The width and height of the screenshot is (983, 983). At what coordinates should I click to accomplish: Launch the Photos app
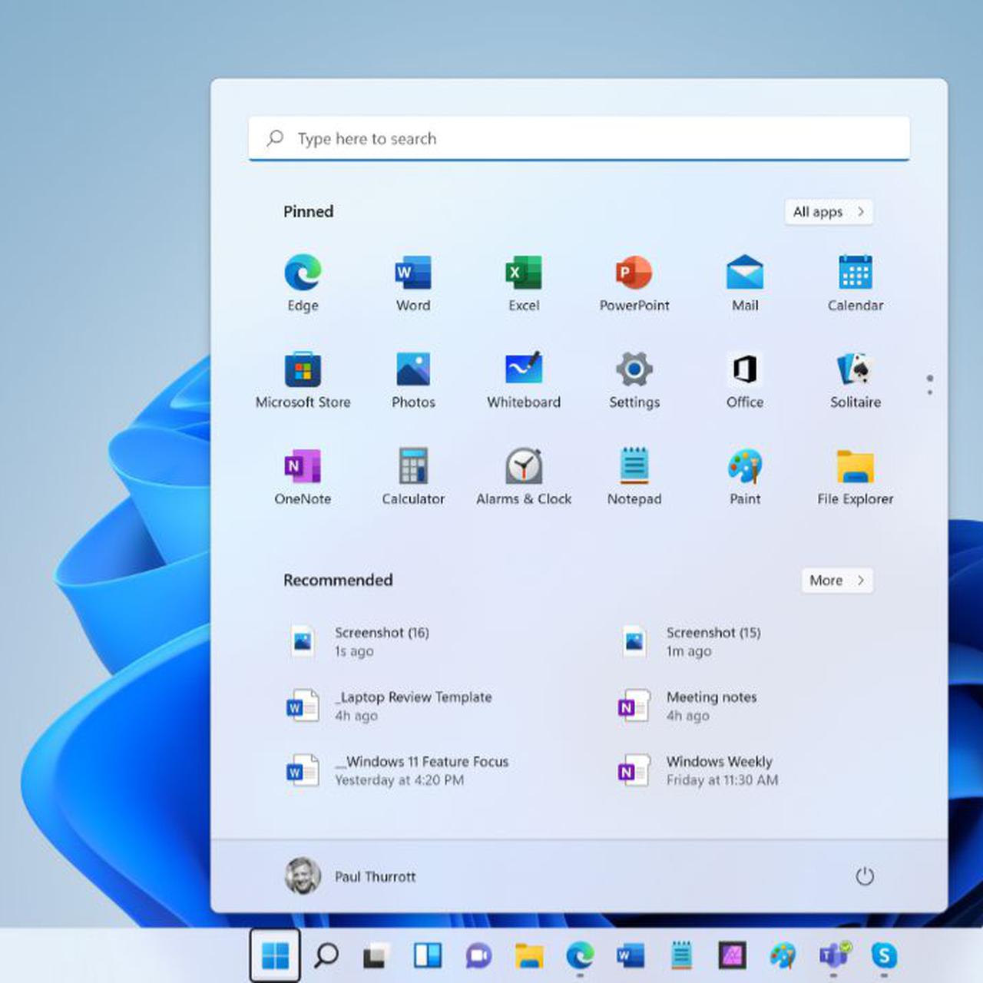413,379
